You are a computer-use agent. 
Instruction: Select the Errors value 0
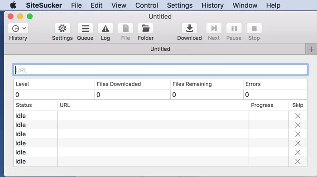click(x=247, y=95)
